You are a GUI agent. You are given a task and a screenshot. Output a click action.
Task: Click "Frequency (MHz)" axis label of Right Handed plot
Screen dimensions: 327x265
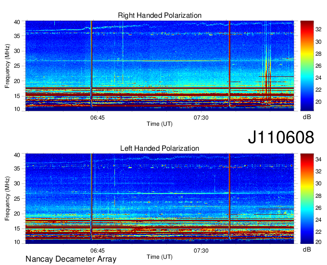[x=7, y=66]
